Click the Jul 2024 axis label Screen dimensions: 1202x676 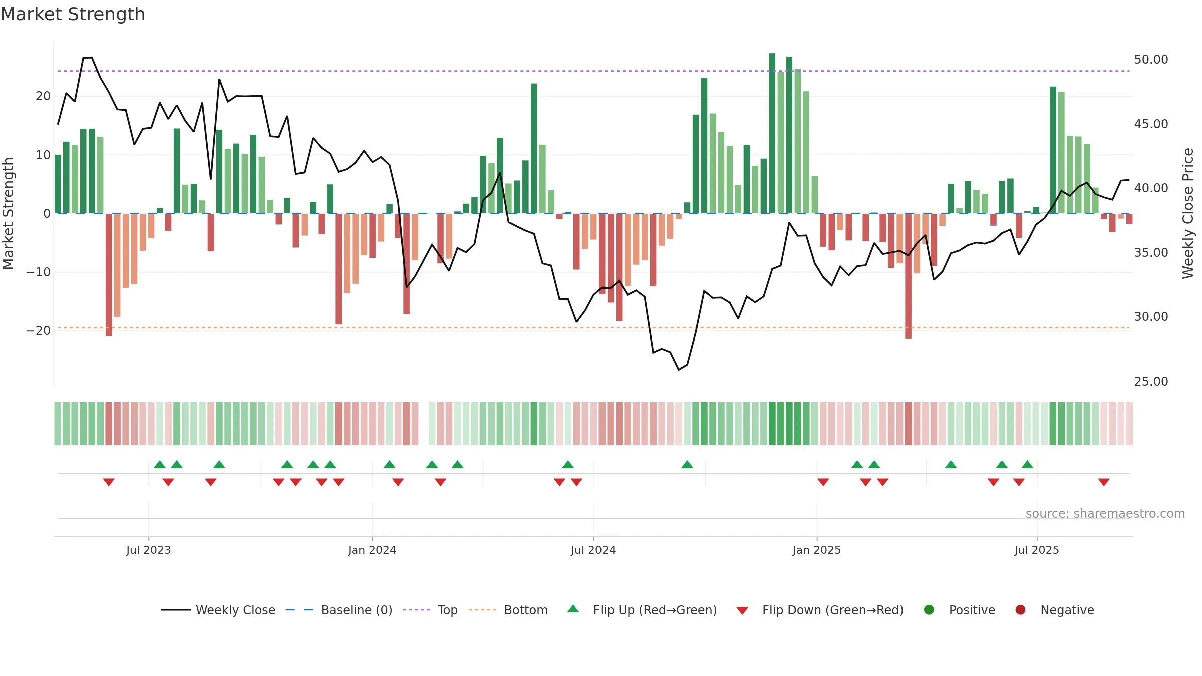593,550
